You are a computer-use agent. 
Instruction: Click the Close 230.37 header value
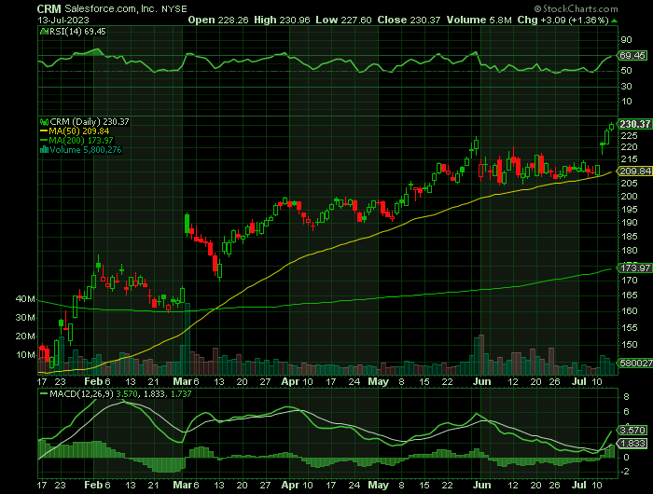coord(409,20)
